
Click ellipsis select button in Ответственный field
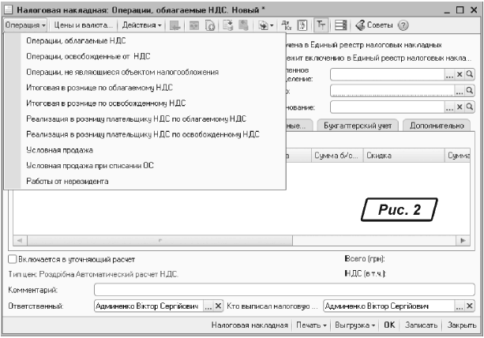point(208,306)
